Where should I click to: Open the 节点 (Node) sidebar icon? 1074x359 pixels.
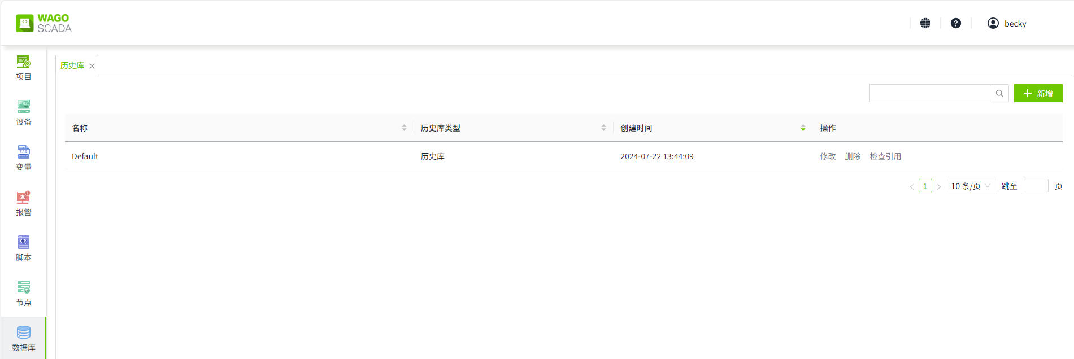[23, 294]
